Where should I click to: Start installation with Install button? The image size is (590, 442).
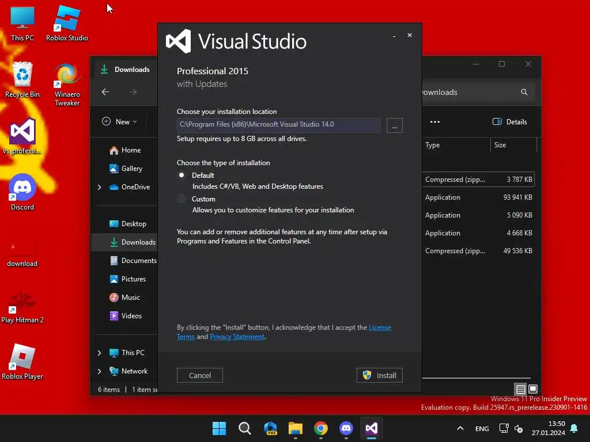[380, 375]
